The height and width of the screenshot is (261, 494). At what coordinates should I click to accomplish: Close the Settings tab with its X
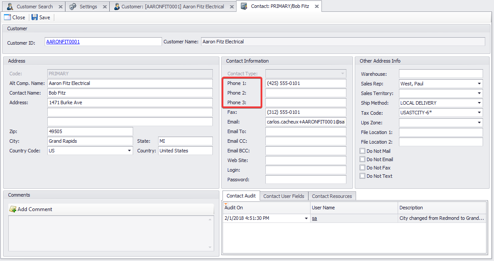point(104,7)
